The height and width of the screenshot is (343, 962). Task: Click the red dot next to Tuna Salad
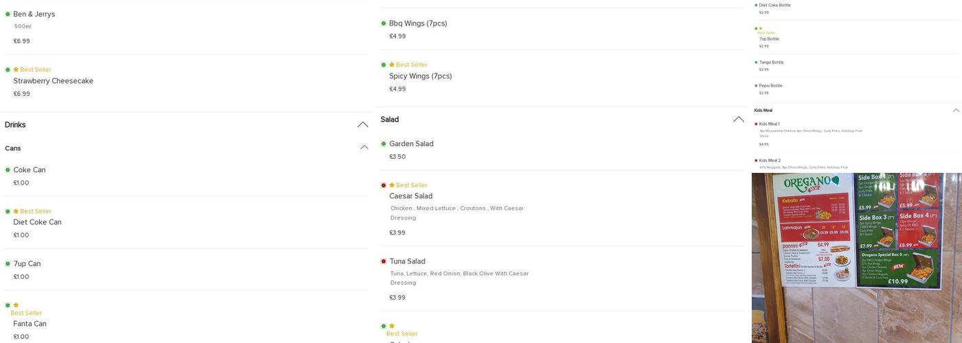[383, 261]
